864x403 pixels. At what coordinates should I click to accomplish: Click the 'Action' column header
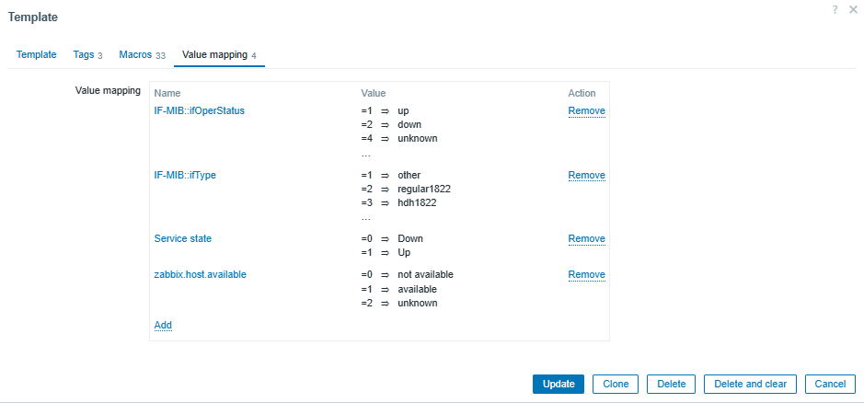coord(582,93)
